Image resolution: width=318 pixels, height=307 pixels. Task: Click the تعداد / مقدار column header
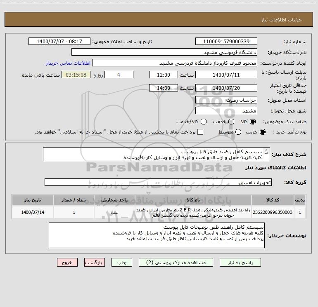click(x=74, y=200)
